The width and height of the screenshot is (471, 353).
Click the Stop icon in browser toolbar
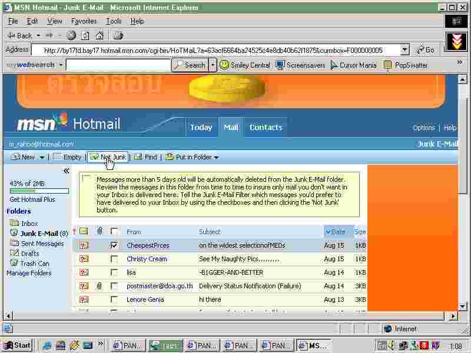pos(71,35)
